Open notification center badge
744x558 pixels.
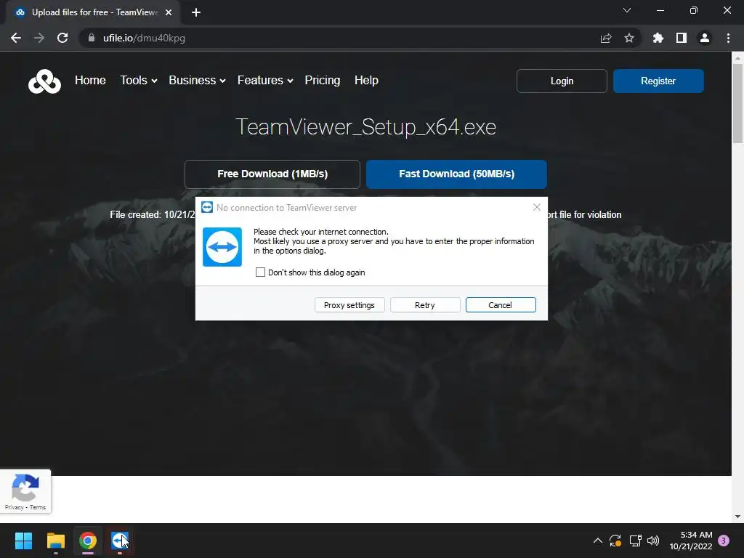point(724,541)
